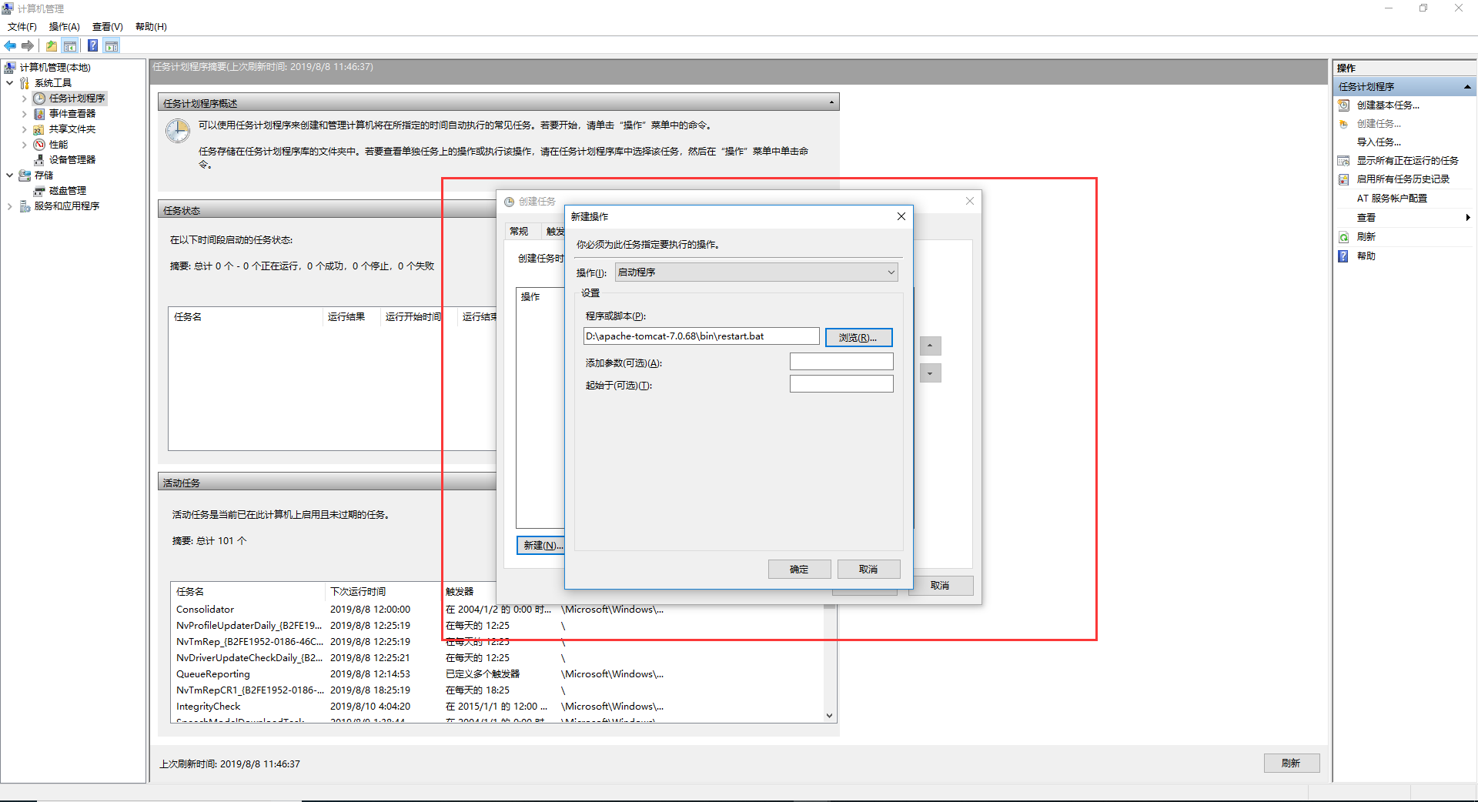The height and width of the screenshot is (802, 1478).
Task: Click the 添加参数(可选) input field
Action: 841,362
